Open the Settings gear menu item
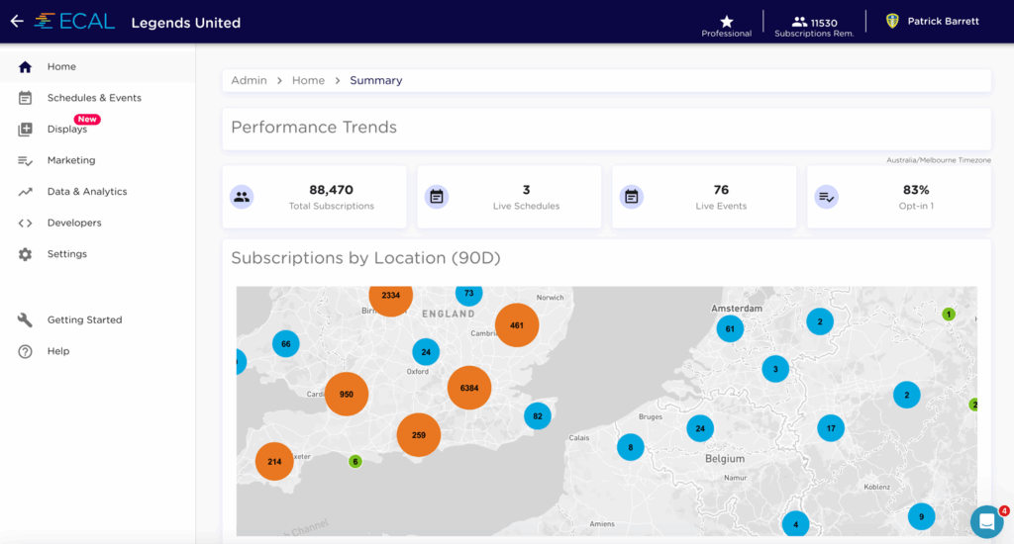Image resolution: width=1014 pixels, height=544 pixels. pos(66,254)
